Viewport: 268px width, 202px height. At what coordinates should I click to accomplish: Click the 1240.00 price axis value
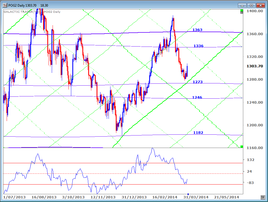255,102
